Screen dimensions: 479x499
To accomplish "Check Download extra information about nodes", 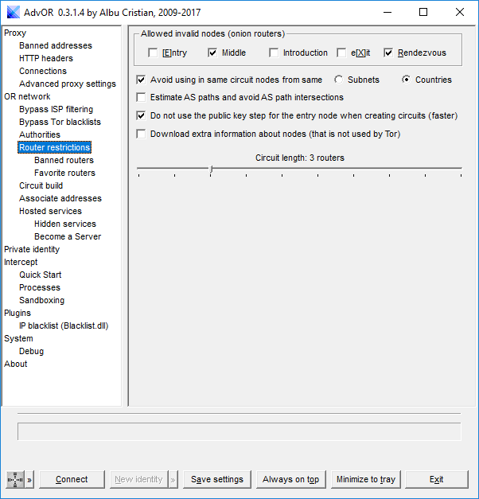I will (x=142, y=134).
